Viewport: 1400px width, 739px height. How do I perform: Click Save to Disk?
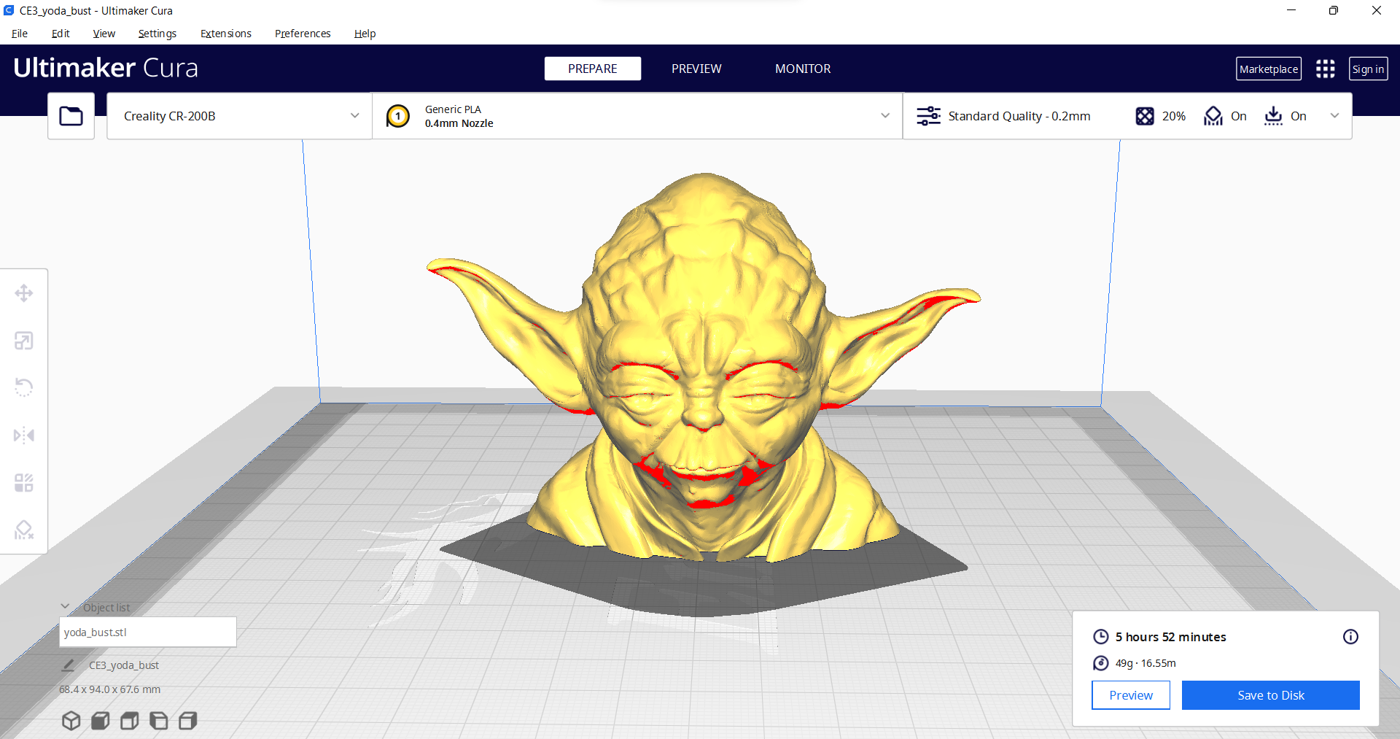(1271, 695)
